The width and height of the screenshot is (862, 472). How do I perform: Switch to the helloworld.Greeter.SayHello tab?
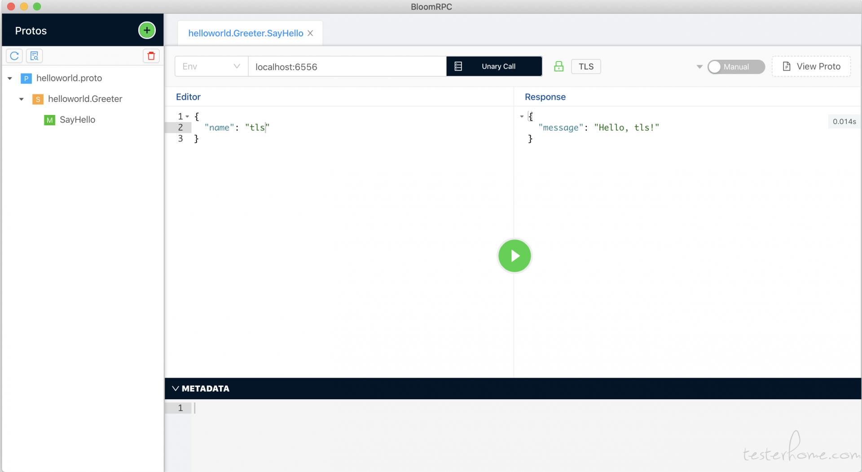coord(246,33)
